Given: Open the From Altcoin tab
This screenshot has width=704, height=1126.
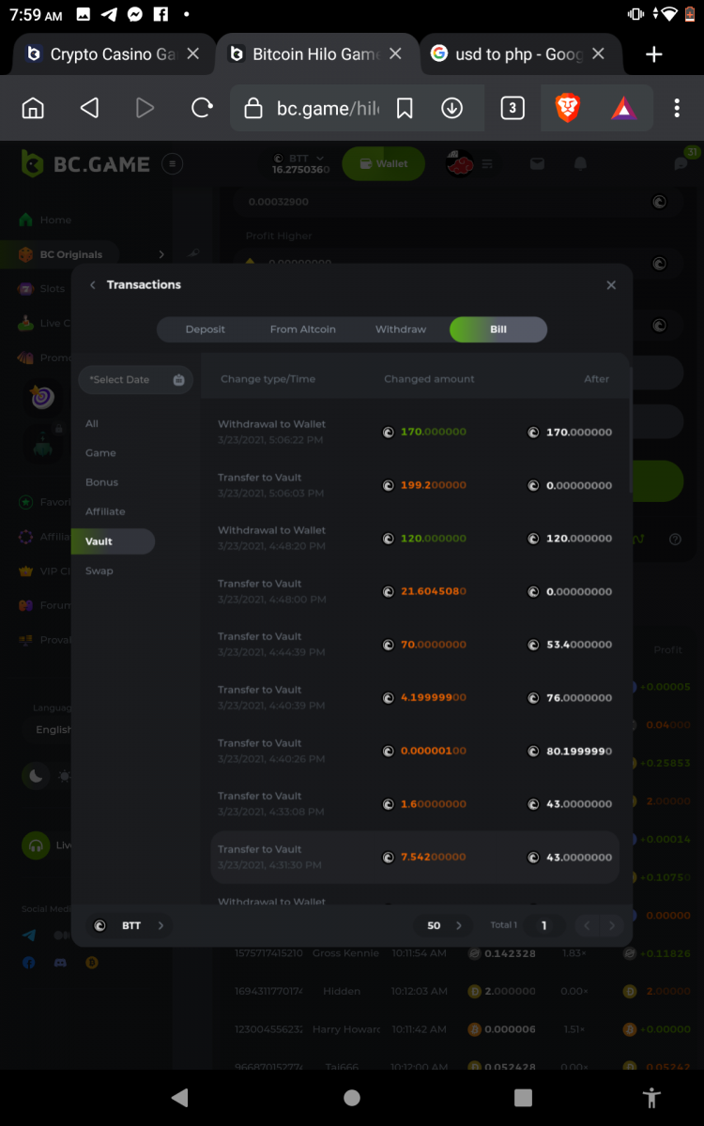Looking at the screenshot, I should [x=302, y=329].
